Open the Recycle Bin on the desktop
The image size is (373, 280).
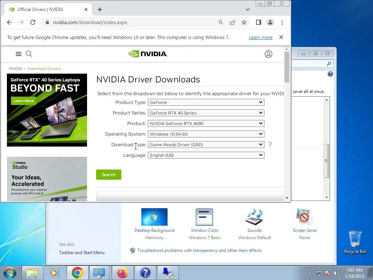point(355,242)
